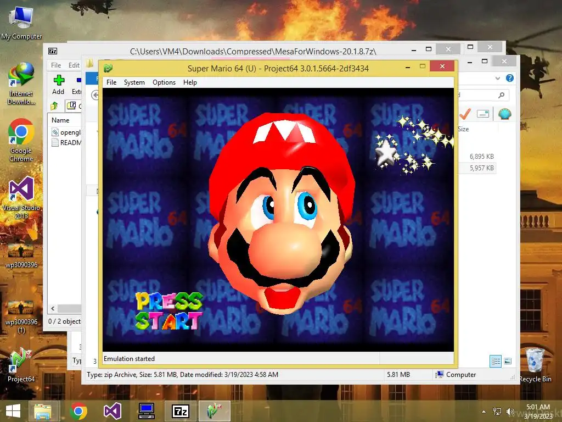Click the 5,957 KB size cell
The image size is (562, 422).
click(x=481, y=168)
